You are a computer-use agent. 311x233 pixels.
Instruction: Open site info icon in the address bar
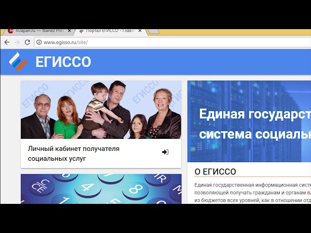[39, 42]
